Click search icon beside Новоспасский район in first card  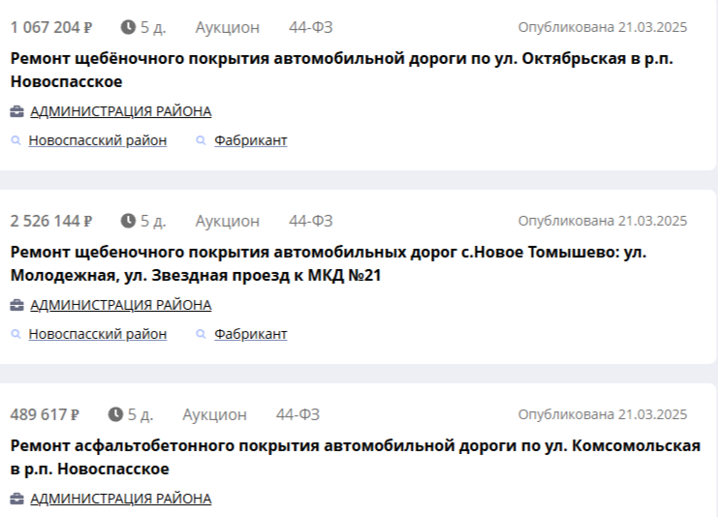16,140
